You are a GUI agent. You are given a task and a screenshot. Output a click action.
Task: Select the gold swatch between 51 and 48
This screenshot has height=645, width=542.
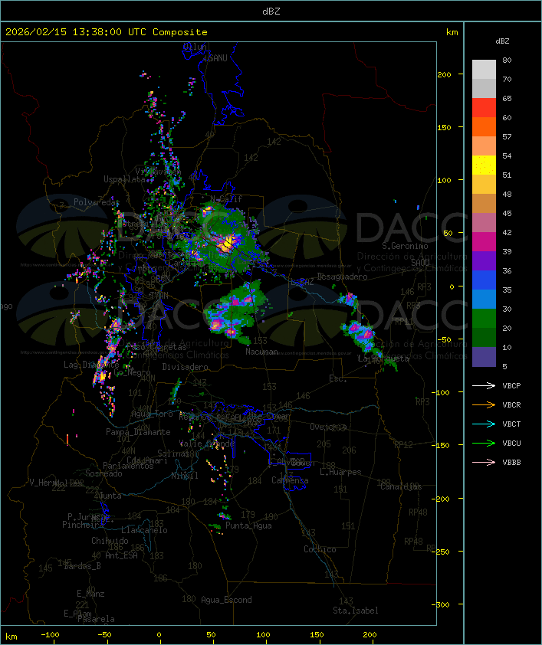click(x=484, y=185)
